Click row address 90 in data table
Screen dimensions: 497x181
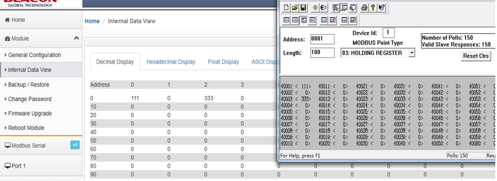93,174
